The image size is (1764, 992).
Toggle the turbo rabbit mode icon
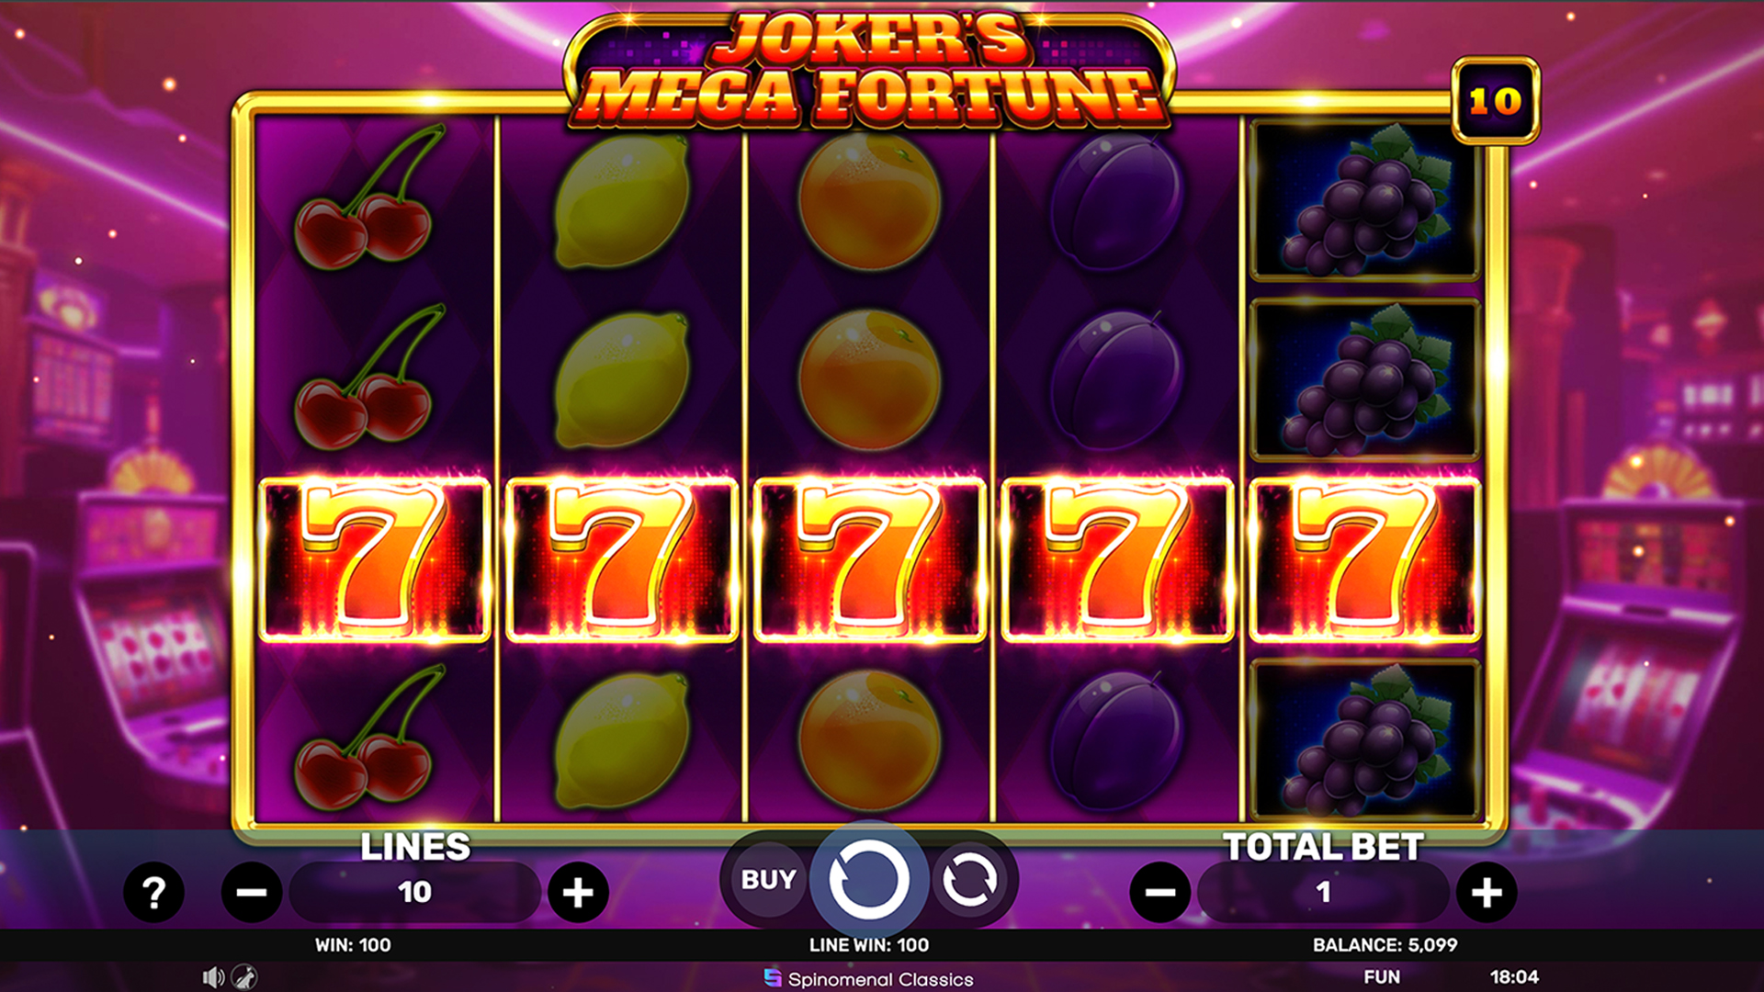(x=244, y=977)
